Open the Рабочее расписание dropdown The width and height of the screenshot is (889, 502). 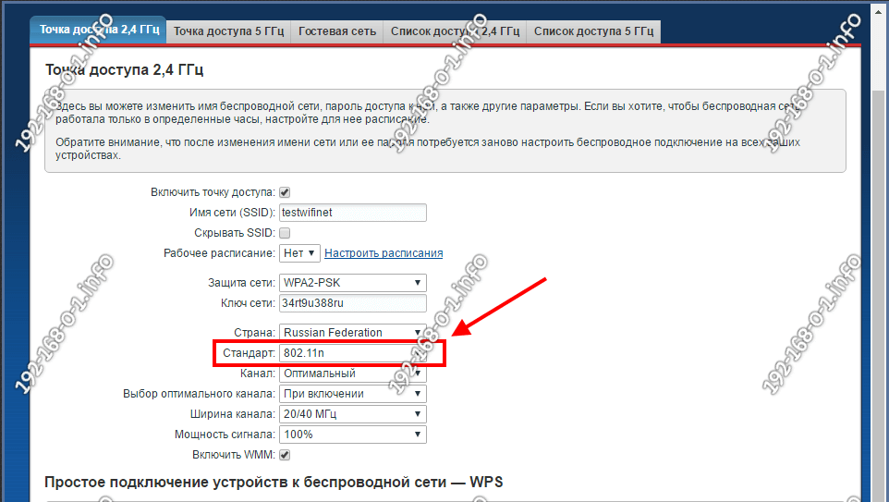pyautogui.click(x=300, y=253)
